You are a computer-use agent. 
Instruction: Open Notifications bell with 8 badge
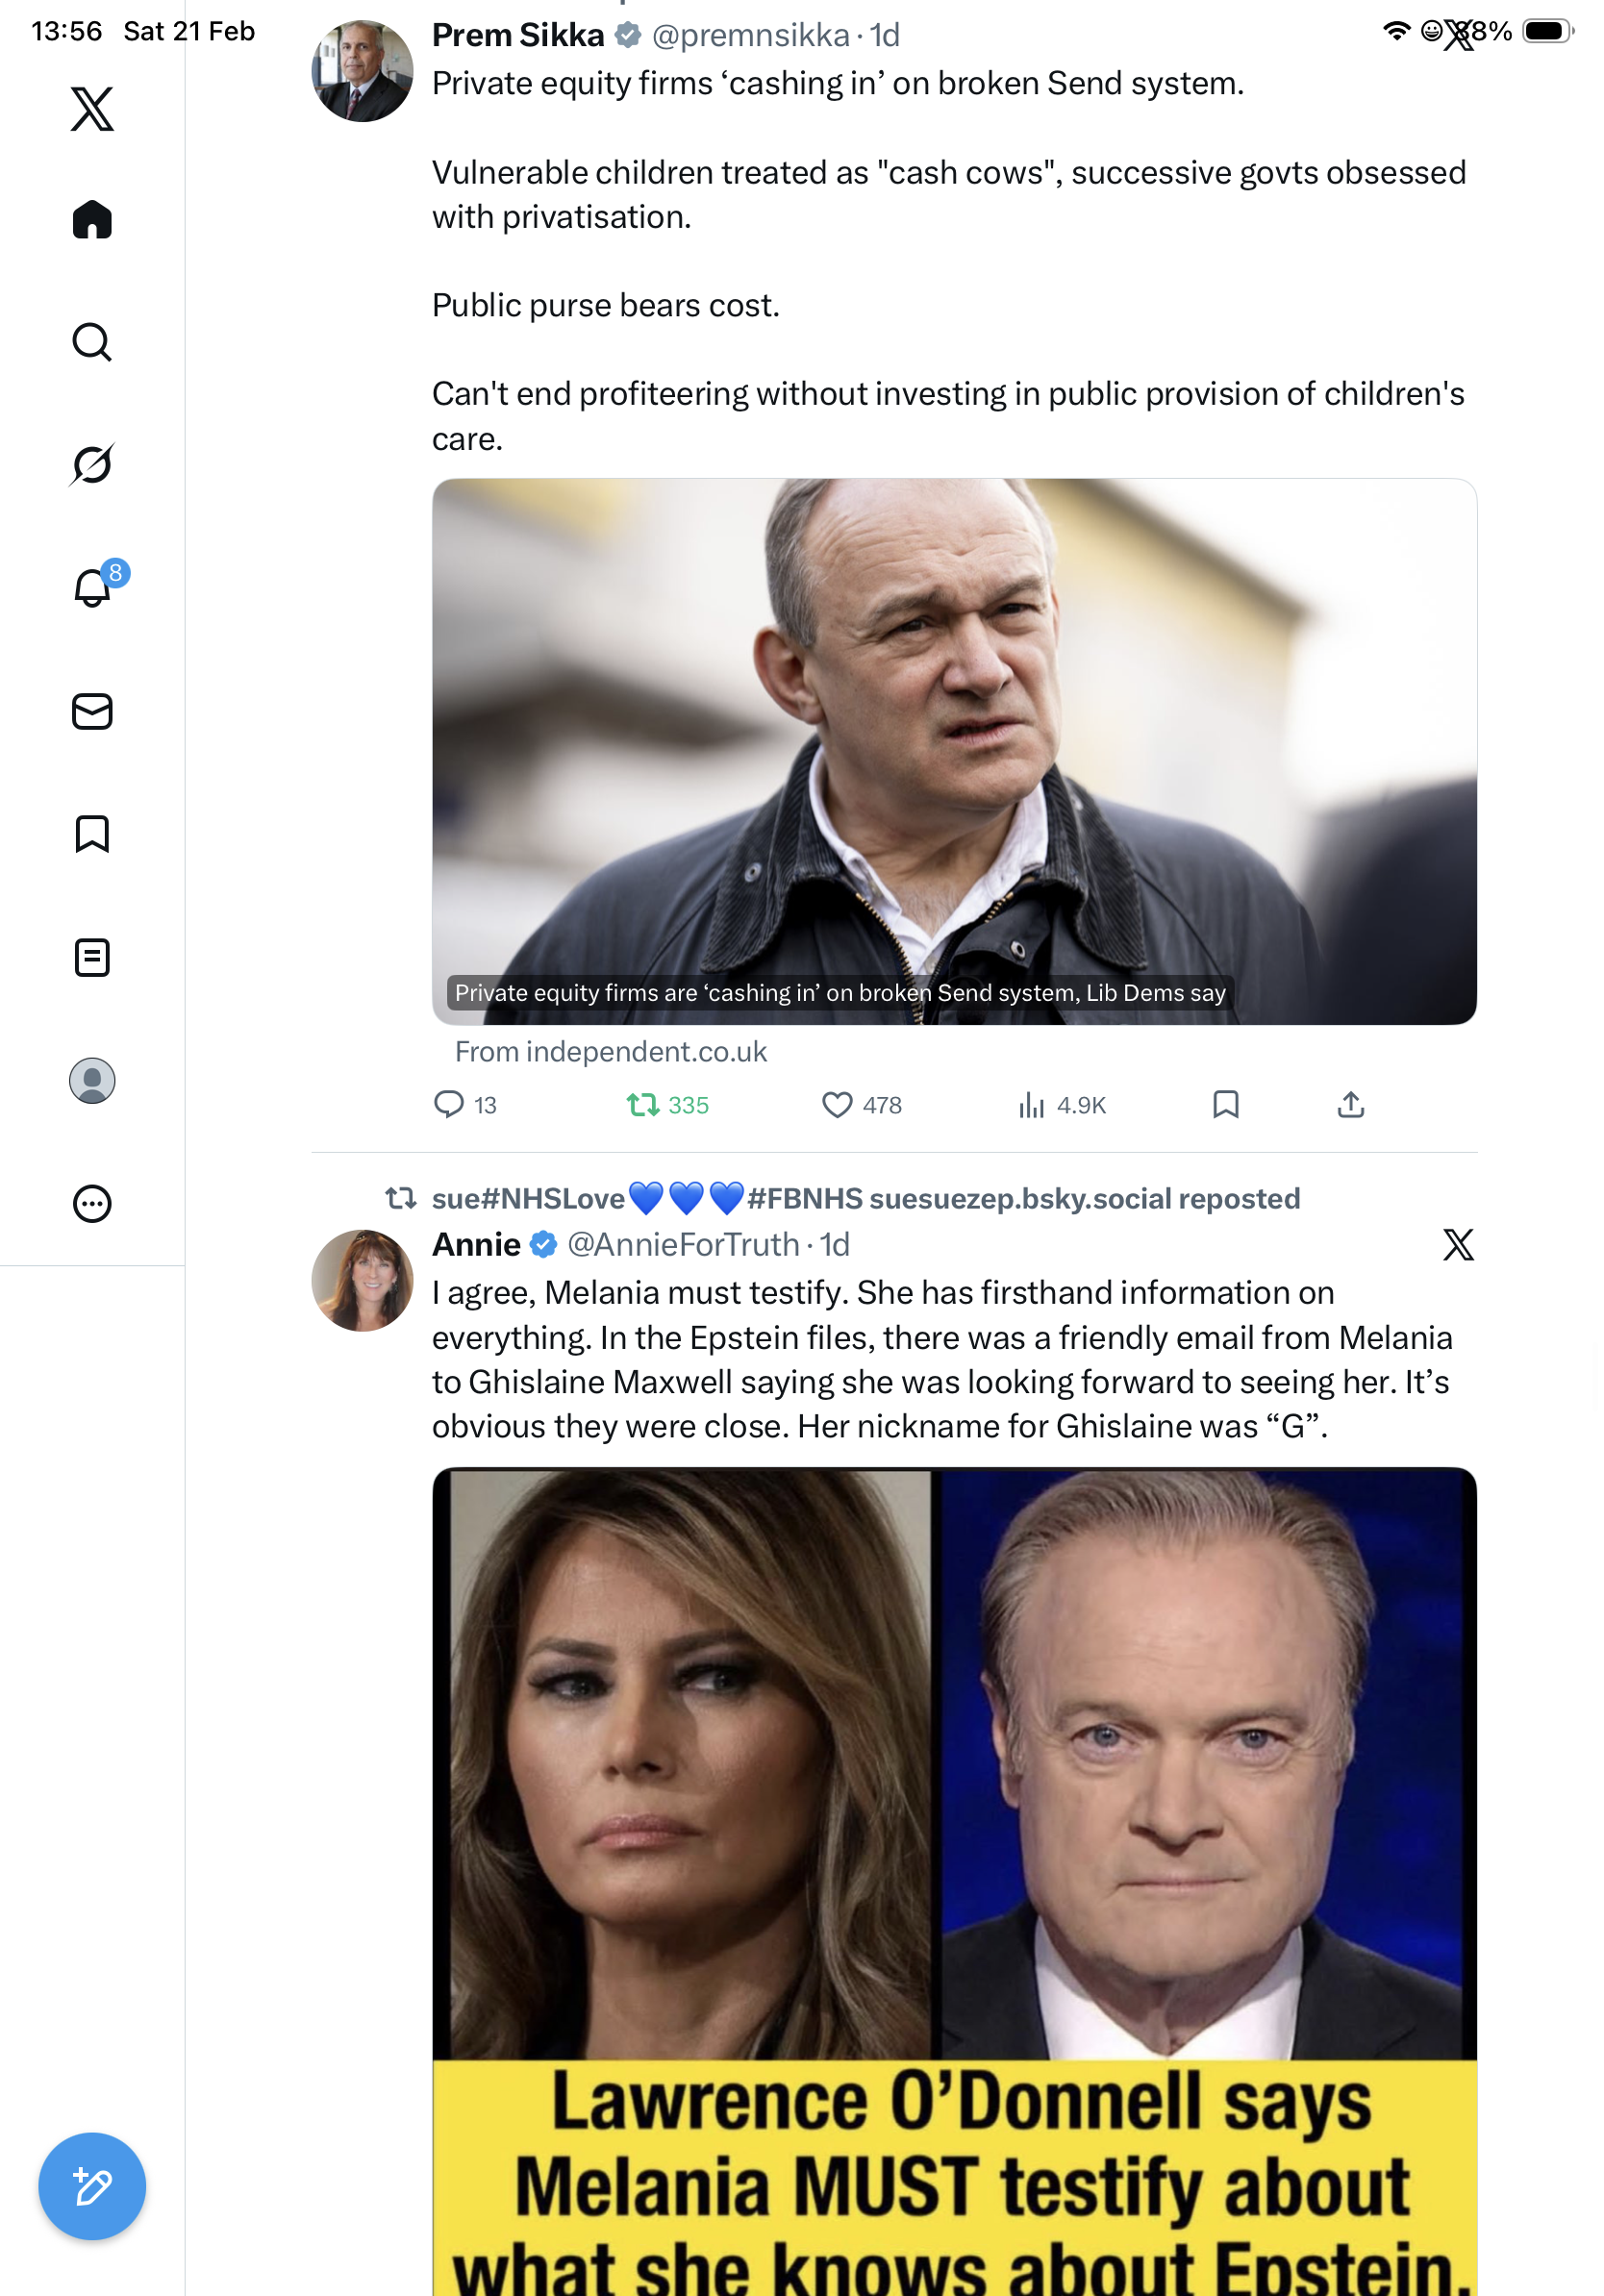point(92,588)
